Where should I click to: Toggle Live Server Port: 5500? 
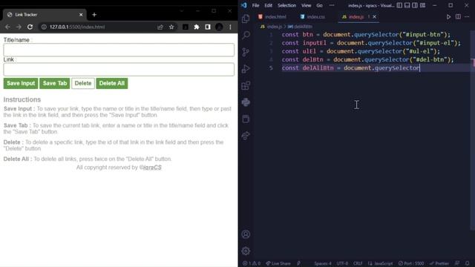point(411,263)
